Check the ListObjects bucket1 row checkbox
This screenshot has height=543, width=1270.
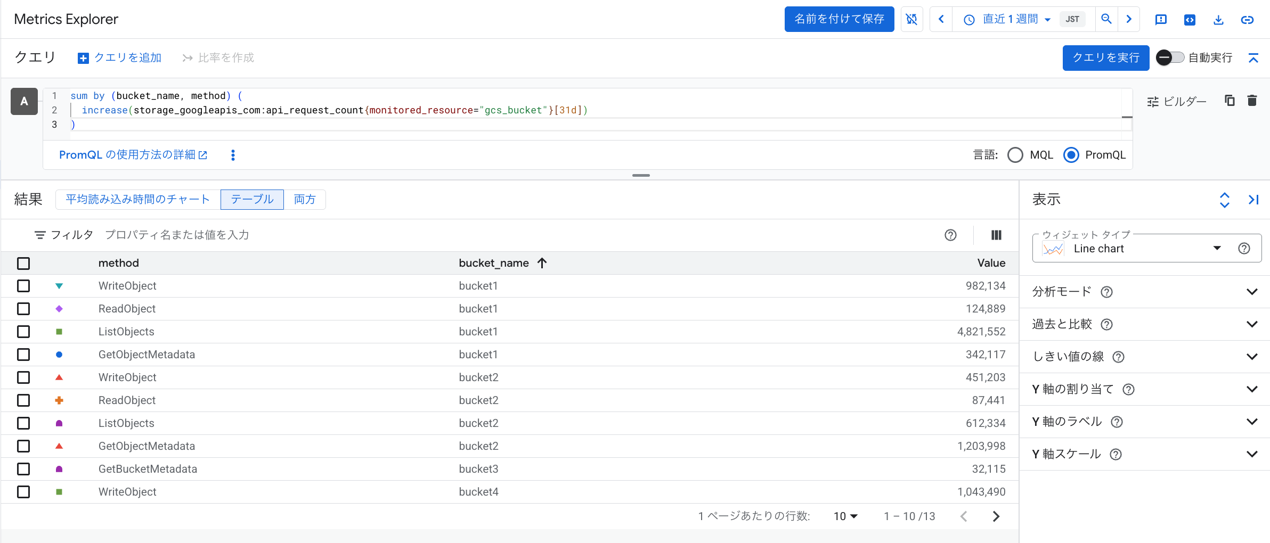(x=23, y=332)
